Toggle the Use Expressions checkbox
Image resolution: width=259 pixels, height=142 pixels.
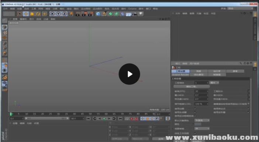[248, 109]
